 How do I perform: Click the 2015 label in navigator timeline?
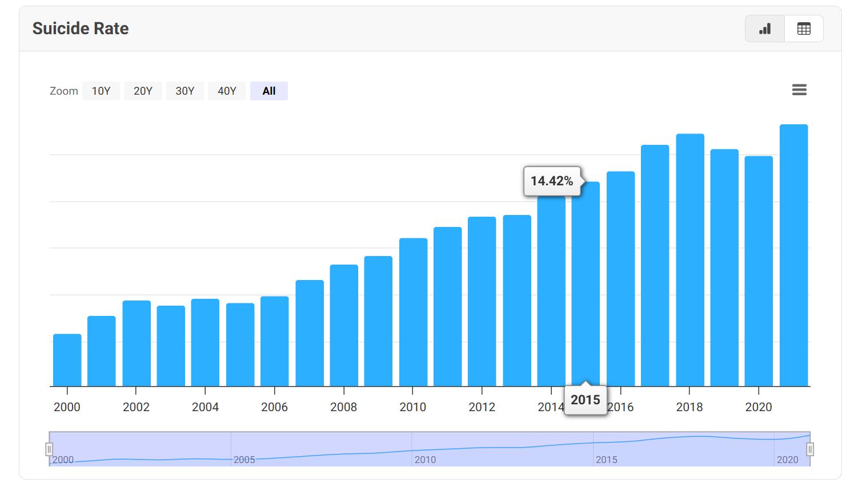click(607, 460)
